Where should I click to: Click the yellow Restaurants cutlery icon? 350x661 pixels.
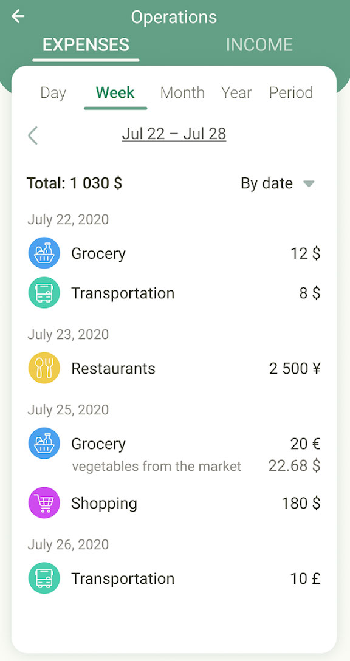[44, 368]
